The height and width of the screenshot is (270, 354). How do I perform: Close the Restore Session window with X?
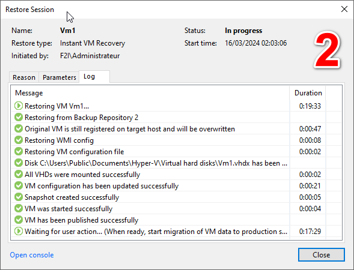(x=344, y=9)
